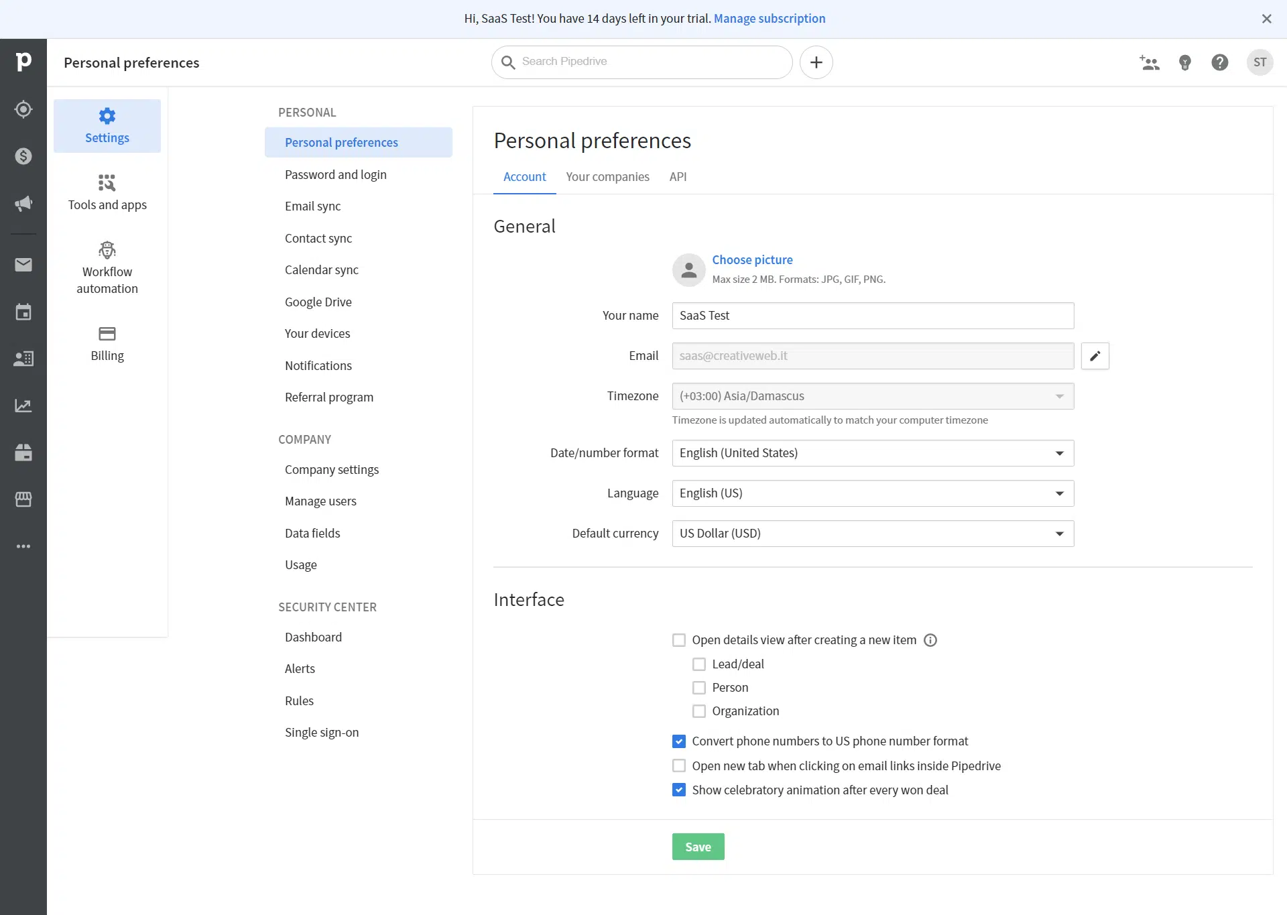
Task: Open Mail envelope icon in sidebar
Action: tap(23, 265)
